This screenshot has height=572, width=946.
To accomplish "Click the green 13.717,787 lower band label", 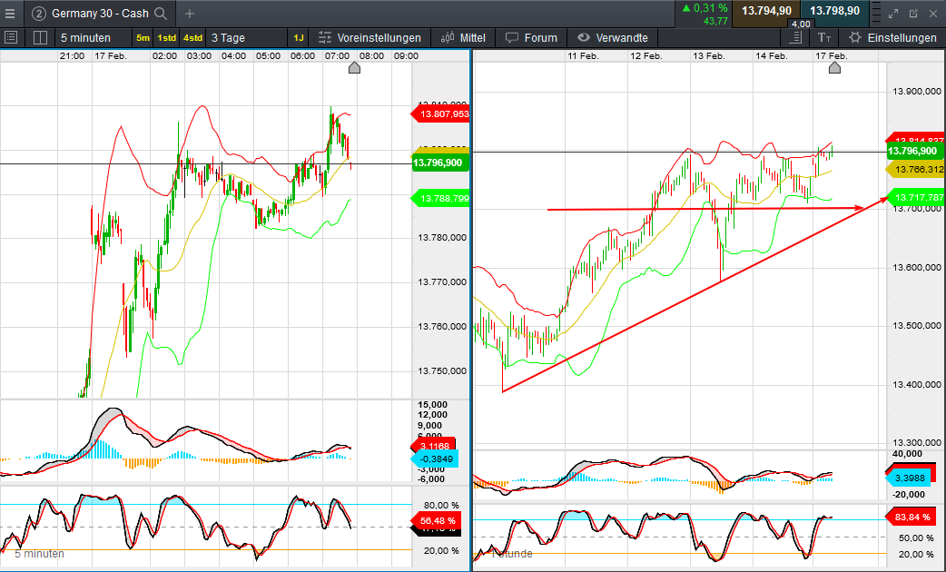I will coord(915,197).
